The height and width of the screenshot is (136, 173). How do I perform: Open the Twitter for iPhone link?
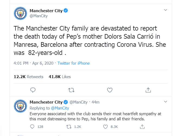click(x=74, y=63)
